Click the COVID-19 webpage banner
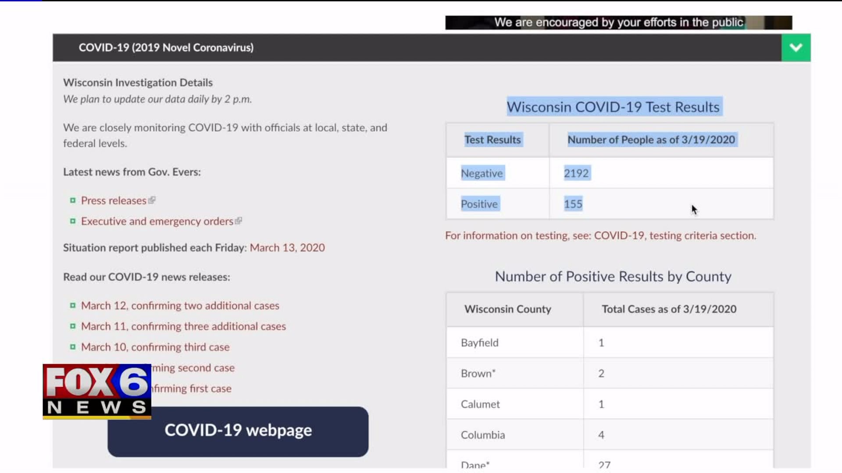Screen dimensions: 842x473 238,431
